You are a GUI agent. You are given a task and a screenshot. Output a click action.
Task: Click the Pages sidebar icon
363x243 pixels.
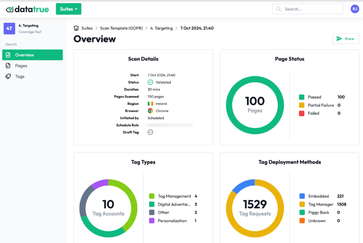8,66
